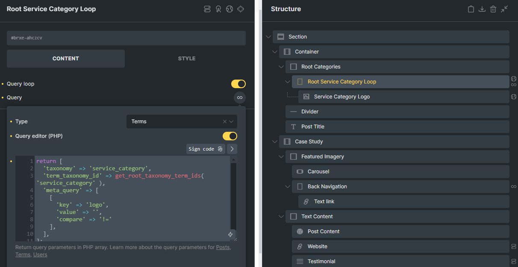The width and height of the screenshot is (518, 267).
Task: Open the Users query parameters link
Action: point(40,255)
